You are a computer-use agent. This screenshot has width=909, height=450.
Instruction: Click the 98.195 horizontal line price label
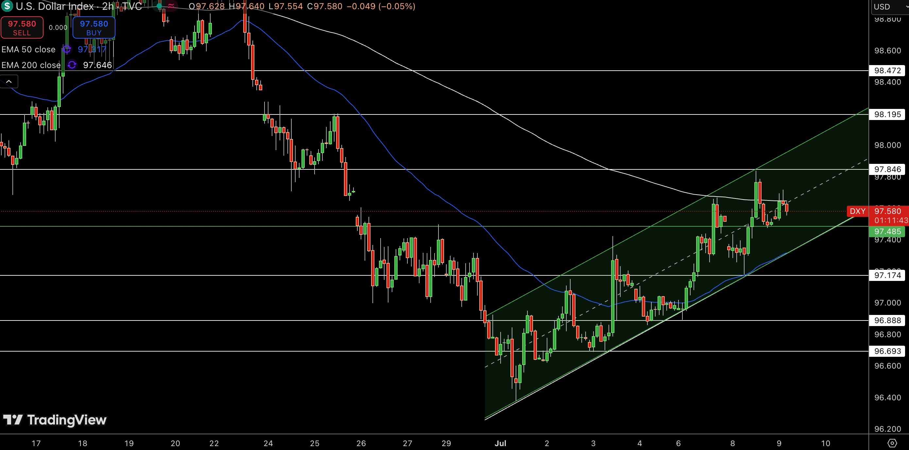point(887,114)
